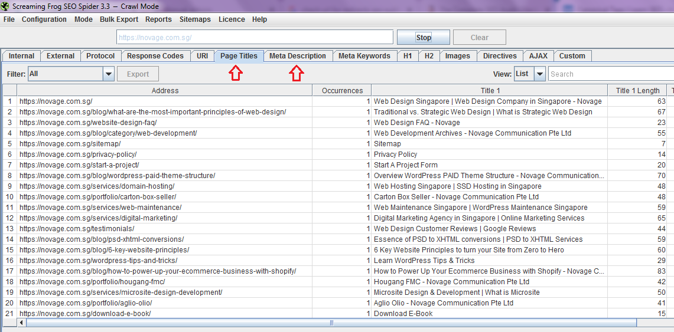Click the Screaming Frog logo icon in title bar
Image resolution: width=674 pixels, height=332 pixels.
tap(5, 6)
